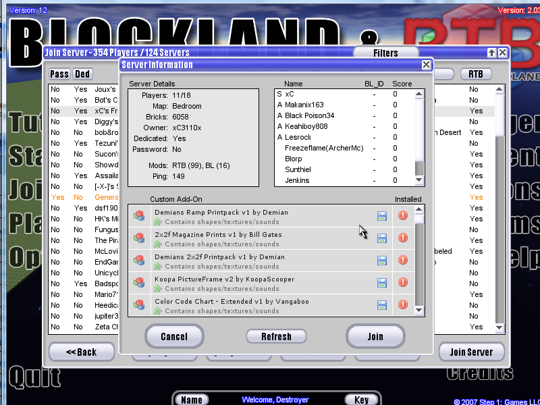Screen dimensions: 540x405
Task: Click the Color Code Chart - Extended add-on title
Action: (x=232, y=302)
